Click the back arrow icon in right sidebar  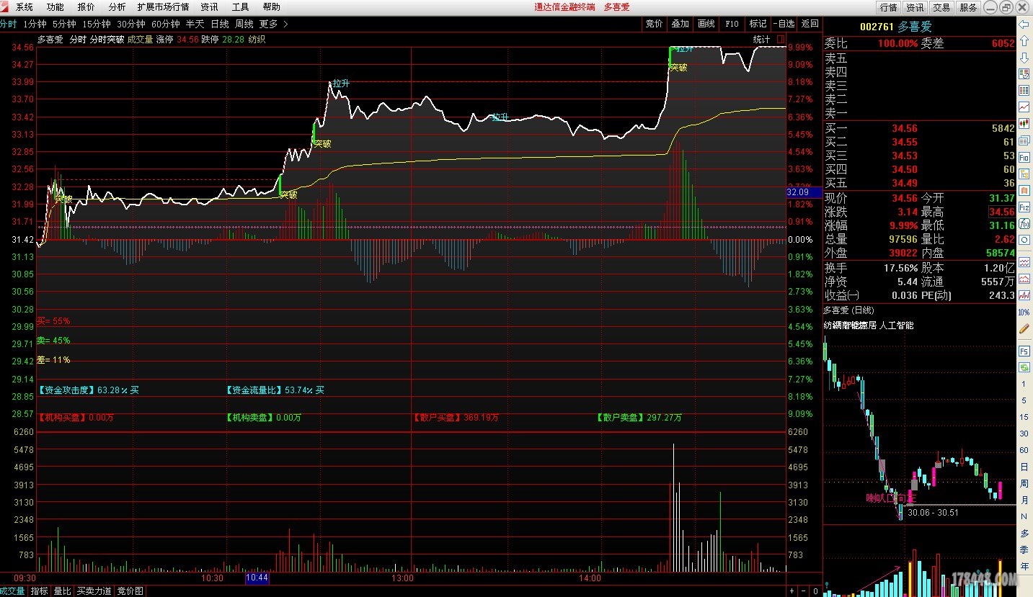point(1024,24)
